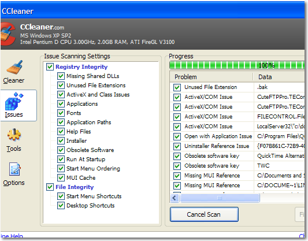Sort results by Data column header

(x=279, y=77)
